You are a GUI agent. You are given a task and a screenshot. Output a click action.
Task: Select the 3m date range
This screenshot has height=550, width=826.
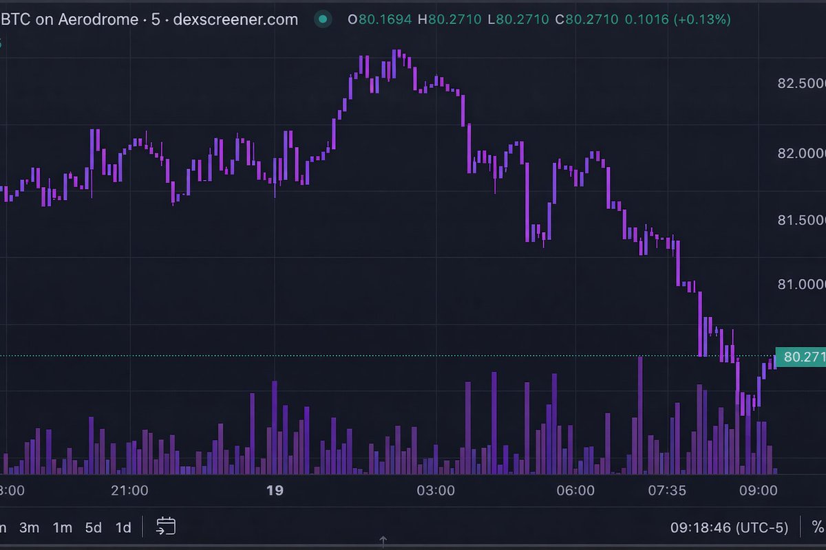(x=28, y=527)
